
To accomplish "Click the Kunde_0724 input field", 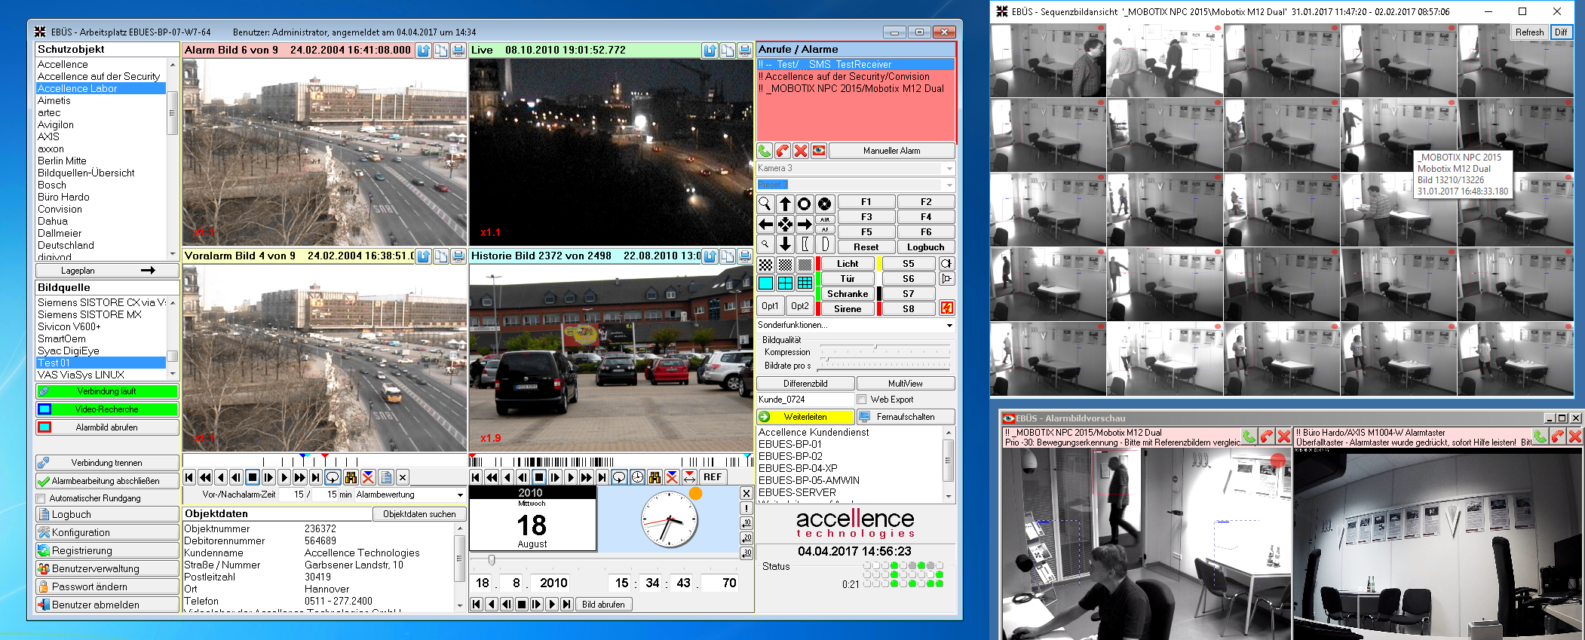I will [x=805, y=400].
